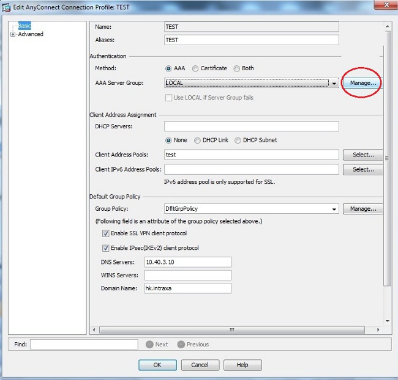Screen dimensions: 398x380
Task: Toggle Enable SSL VPN client protocol
Action: tap(105, 233)
